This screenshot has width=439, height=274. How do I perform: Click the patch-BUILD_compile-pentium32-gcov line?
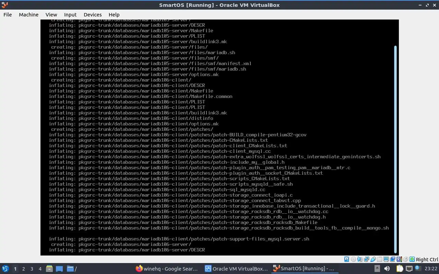178,135
